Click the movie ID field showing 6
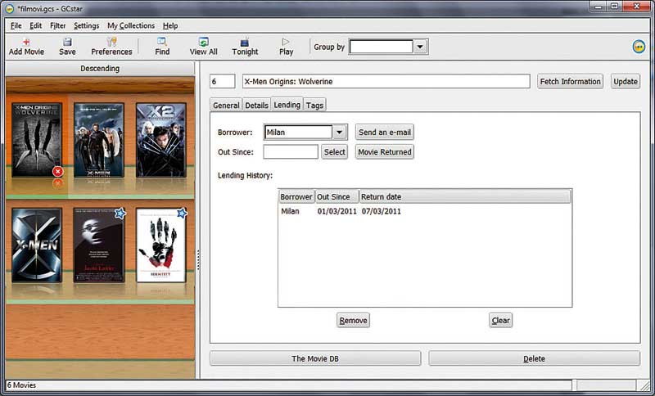The image size is (655, 396). coord(222,81)
